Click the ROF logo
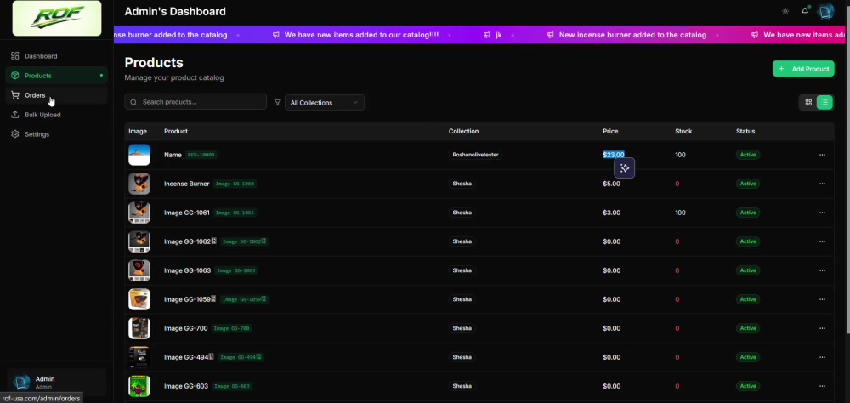Screen dimensions: 850x403 click(x=57, y=18)
